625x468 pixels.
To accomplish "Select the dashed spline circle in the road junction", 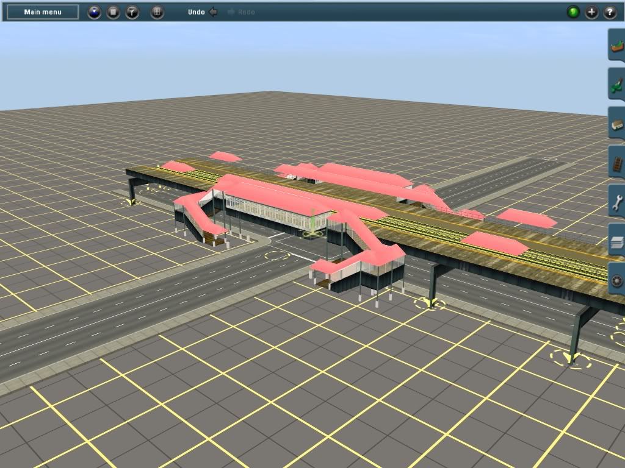I will tap(277, 255).
